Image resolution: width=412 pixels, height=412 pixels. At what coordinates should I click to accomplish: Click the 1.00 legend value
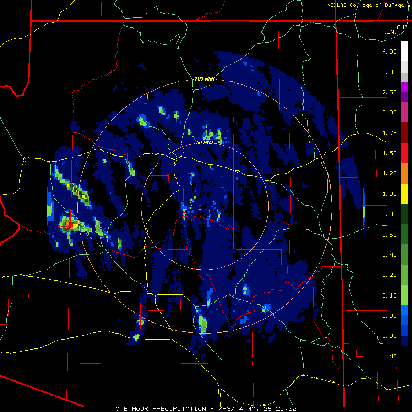coord(390,194)
